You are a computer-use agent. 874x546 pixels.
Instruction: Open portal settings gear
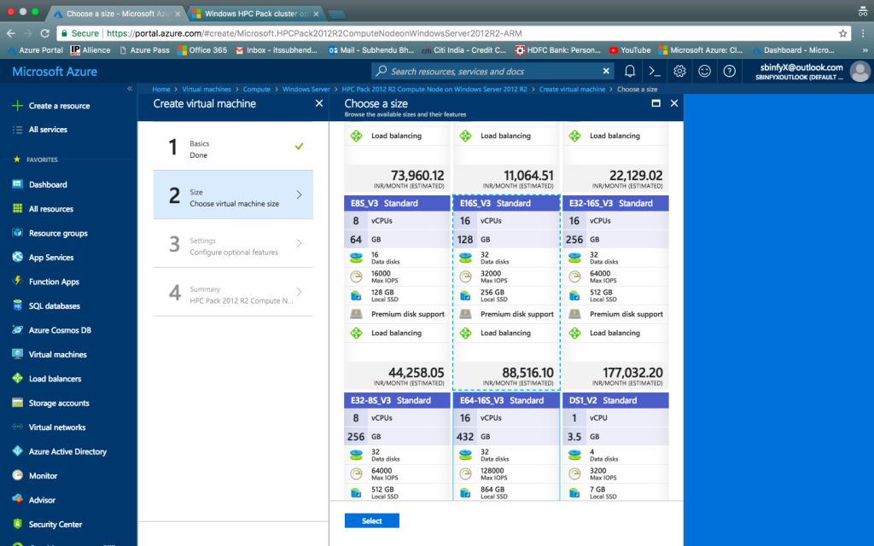tap(679, 72)
